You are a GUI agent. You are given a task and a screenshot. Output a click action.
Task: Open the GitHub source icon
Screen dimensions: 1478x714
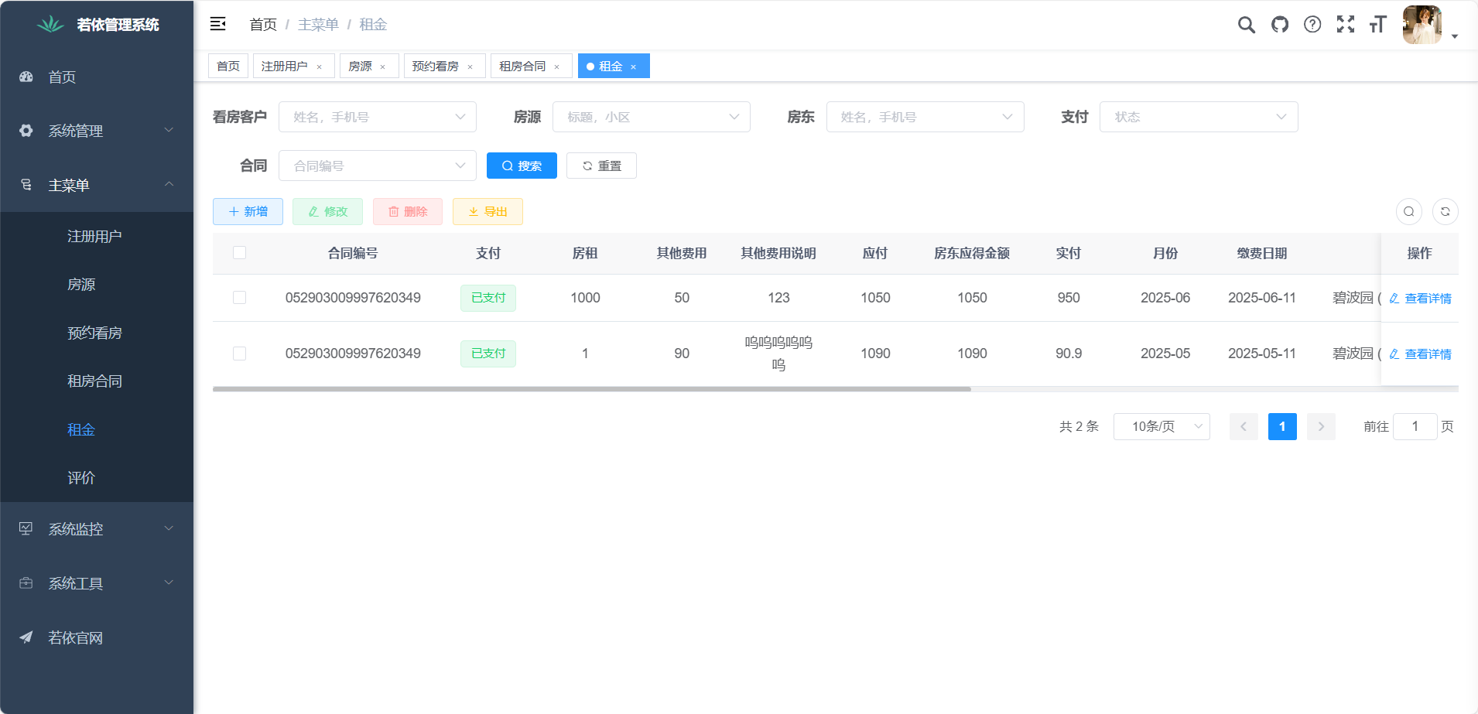[1280, 25]
